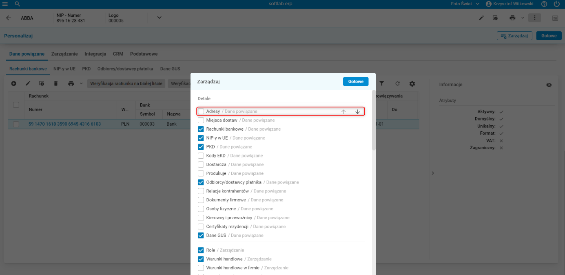Check the Osoby fizyczne checkbox
The image size is (565, 275).
(x=201, y=209)
